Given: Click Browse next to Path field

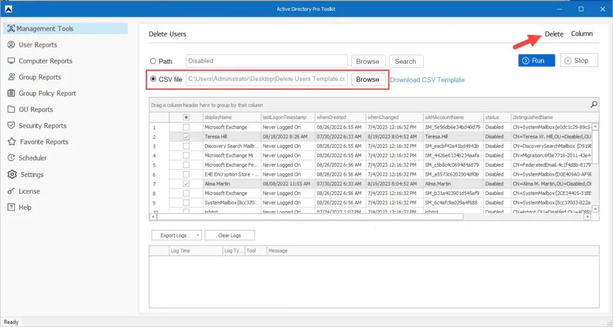Looking at the screenshot, I should 368,61.
